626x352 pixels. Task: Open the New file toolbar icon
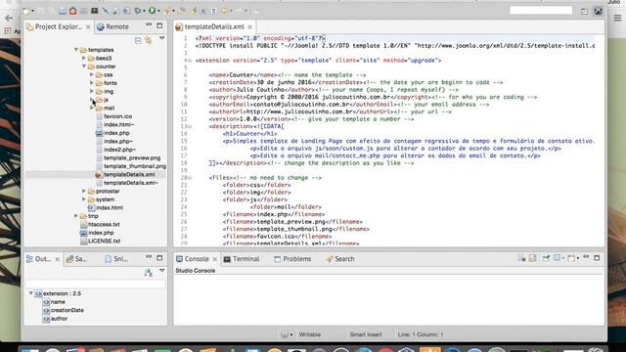point(26,11)
